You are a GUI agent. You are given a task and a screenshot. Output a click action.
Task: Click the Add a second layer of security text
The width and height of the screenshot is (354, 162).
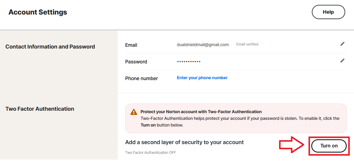pos(184,142)
